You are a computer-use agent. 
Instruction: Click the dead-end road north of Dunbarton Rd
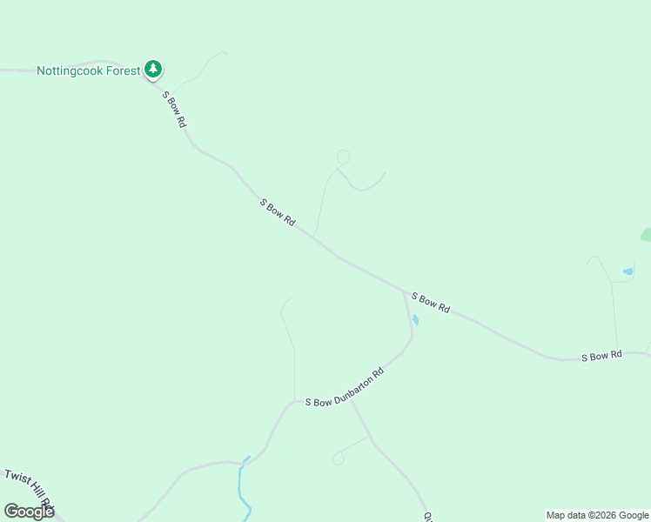pyautogui.click(x=289, y=349)
